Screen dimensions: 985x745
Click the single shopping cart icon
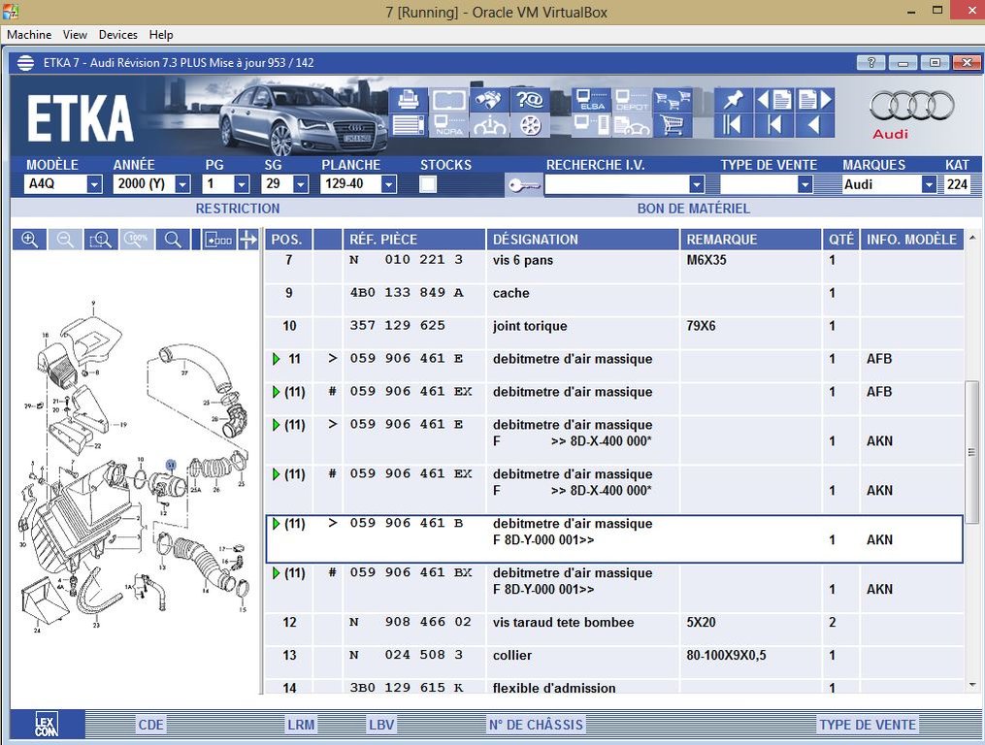672,125
